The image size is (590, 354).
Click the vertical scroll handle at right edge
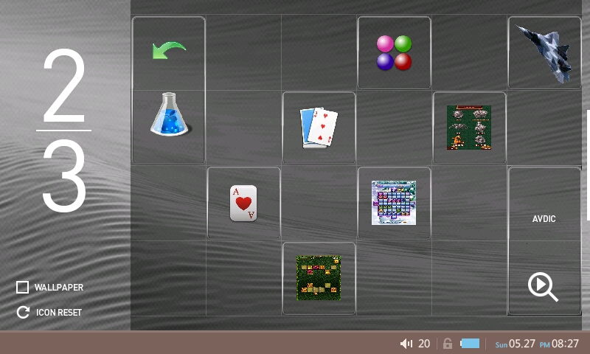588,165
